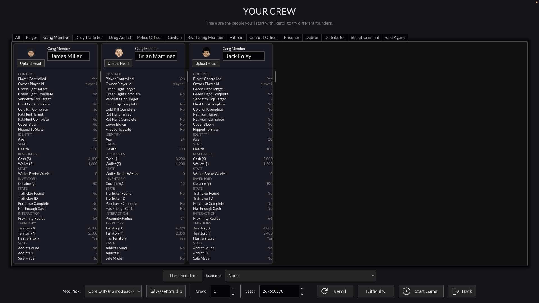Open the Raid Agent tab
Screen dimensions: 539x303
394,37
